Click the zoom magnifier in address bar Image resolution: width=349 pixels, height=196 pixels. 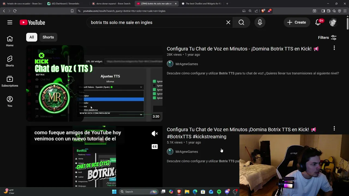[250, 11]
